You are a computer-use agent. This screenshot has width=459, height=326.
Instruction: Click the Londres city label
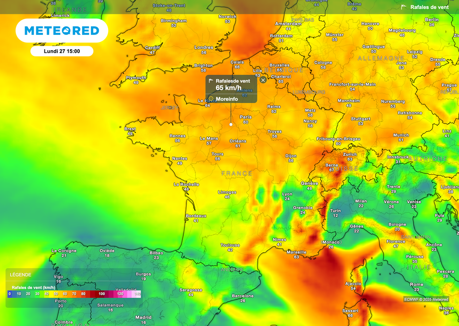pyautogui.click(x=204, y=47)
